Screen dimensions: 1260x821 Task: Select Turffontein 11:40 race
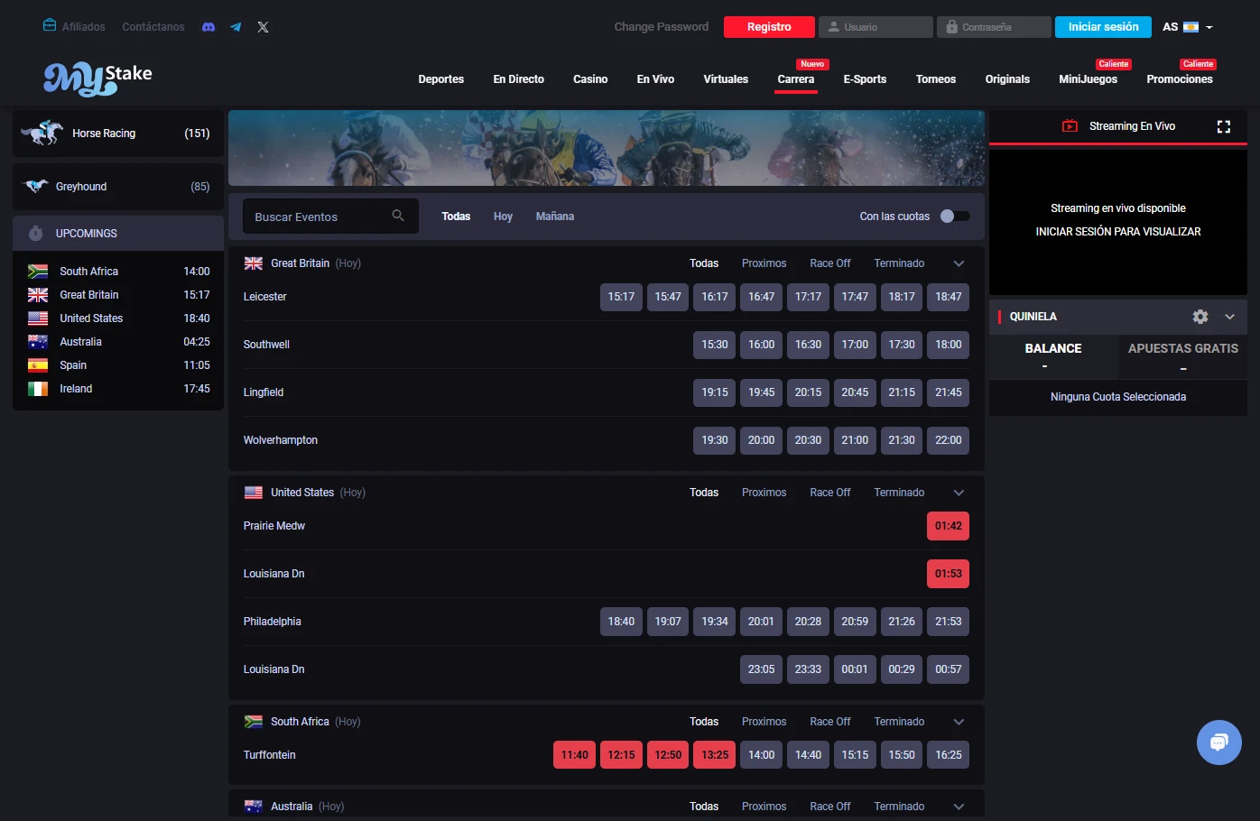(x=574, y=755)
